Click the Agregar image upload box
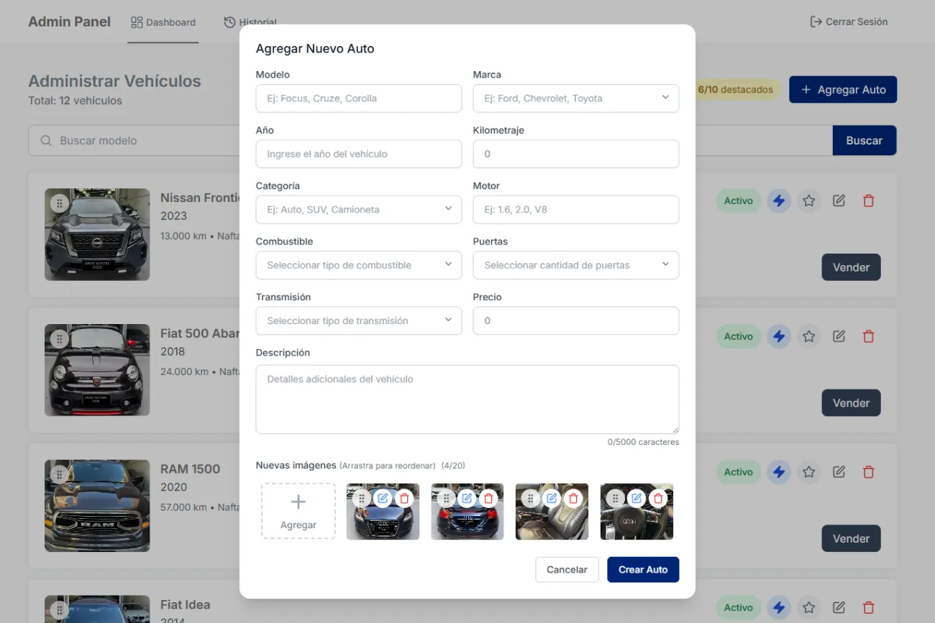The width and height of the screenshot is (935, 623). (298, 511)
